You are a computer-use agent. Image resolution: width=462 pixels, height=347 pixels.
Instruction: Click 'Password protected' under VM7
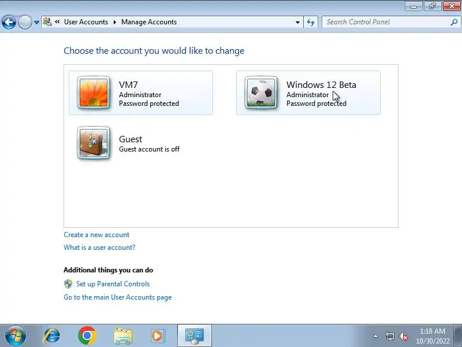click(149, 104)
